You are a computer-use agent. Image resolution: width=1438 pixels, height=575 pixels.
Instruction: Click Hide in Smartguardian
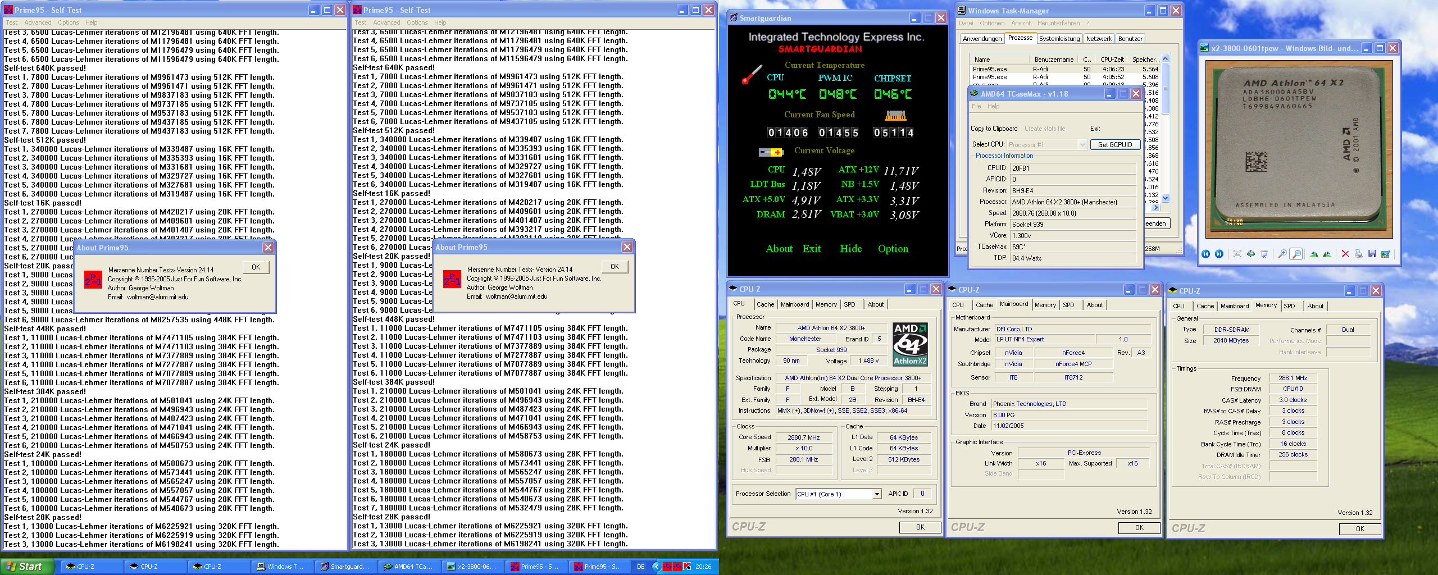(x=850, y=249)
